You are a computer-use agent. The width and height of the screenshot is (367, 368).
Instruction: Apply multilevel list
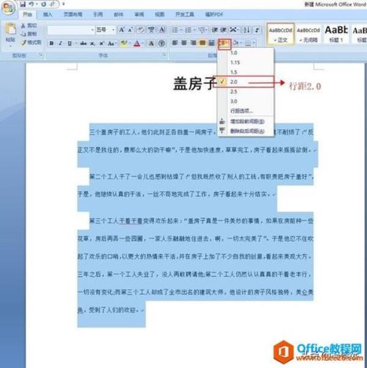point(202,30)
